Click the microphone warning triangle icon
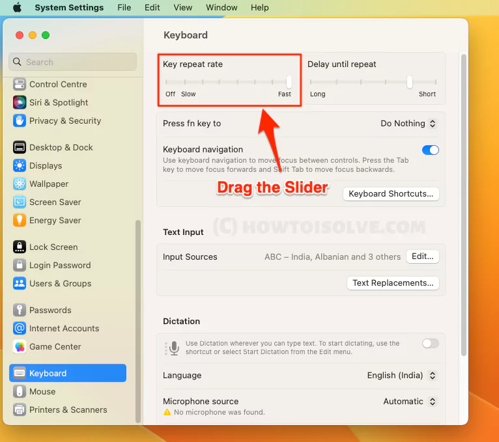The width and height of the screenshot is (499, 442). [x=167, y=413]
